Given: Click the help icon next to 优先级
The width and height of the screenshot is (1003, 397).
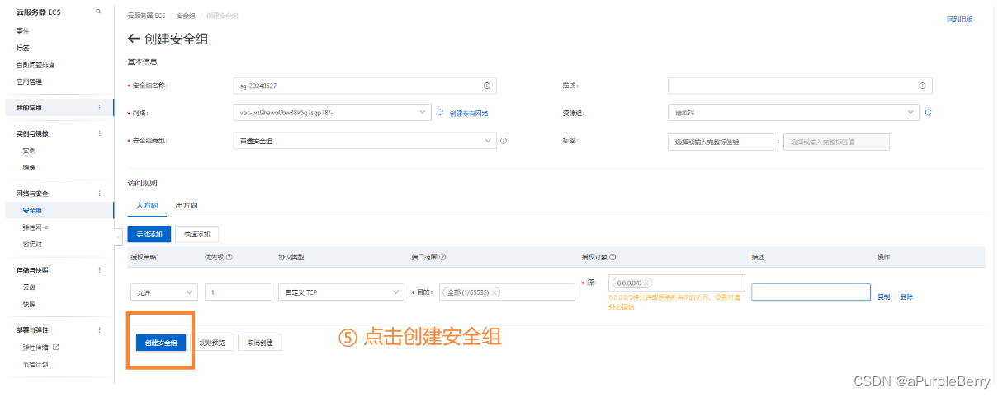Looking at the screenshot, I should (229, 257).
